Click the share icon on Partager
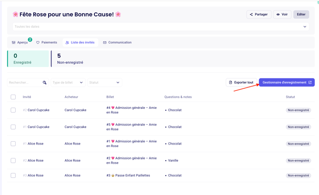Viewport: 319px width, 195px height. 251,15
